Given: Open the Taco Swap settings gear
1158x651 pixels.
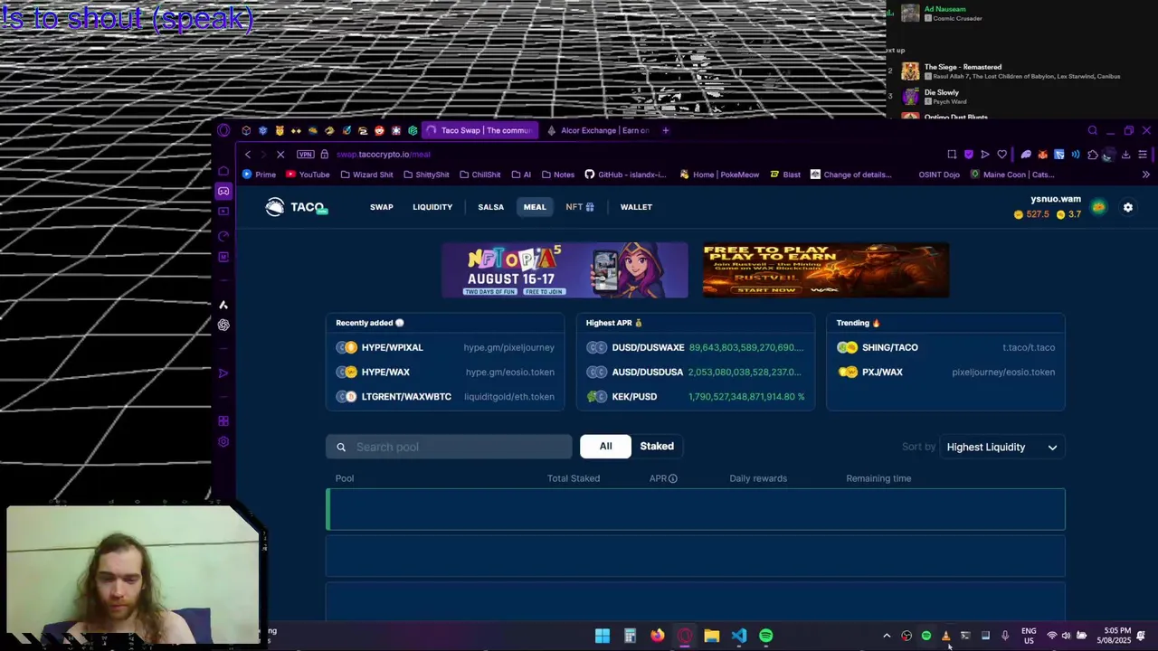Looking at the screenshot, I should pyautogui.click(x=1128, y=208).
